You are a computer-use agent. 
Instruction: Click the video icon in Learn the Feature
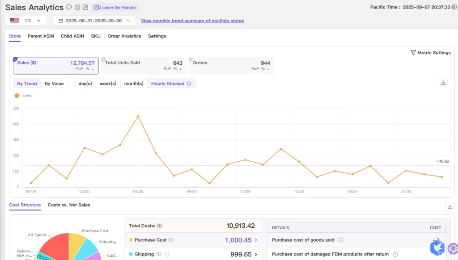[97, 7]
